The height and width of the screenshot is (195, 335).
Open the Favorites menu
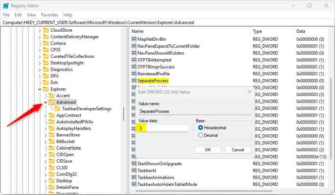[x=49, y=15]
